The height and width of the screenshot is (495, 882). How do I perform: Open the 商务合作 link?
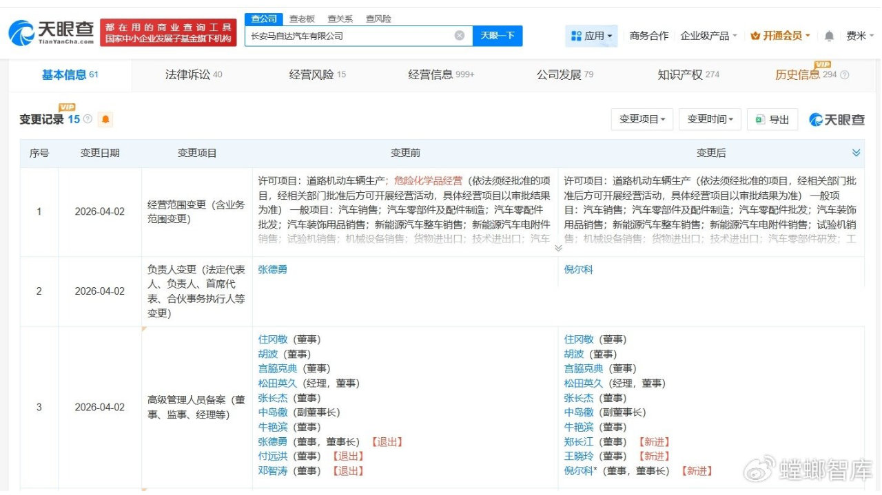[649, 36]
